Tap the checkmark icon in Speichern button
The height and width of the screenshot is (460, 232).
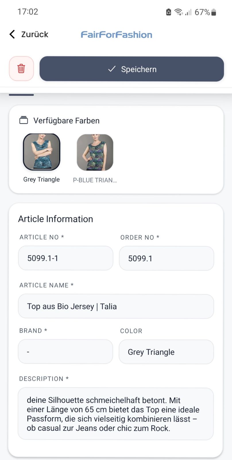tap(112, 69)
